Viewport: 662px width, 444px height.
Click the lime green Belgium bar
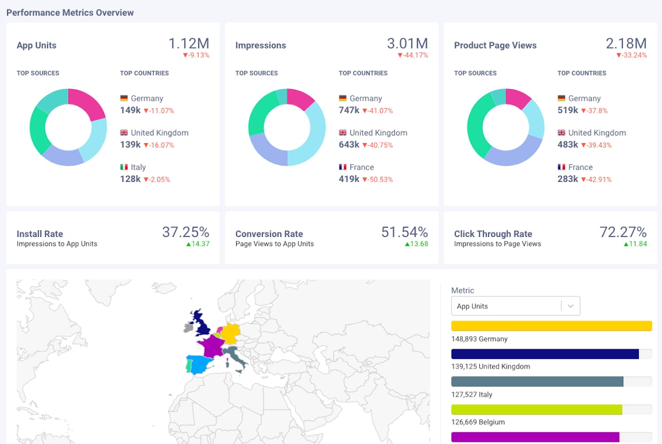coord(535,409)
